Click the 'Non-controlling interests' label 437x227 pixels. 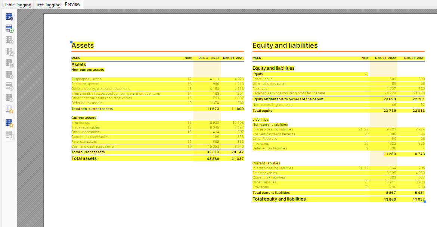point(272,105)
